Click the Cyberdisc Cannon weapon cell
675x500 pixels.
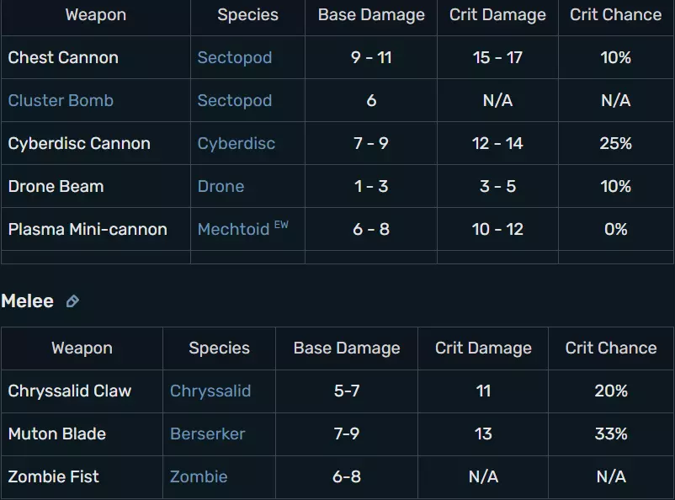79,144
